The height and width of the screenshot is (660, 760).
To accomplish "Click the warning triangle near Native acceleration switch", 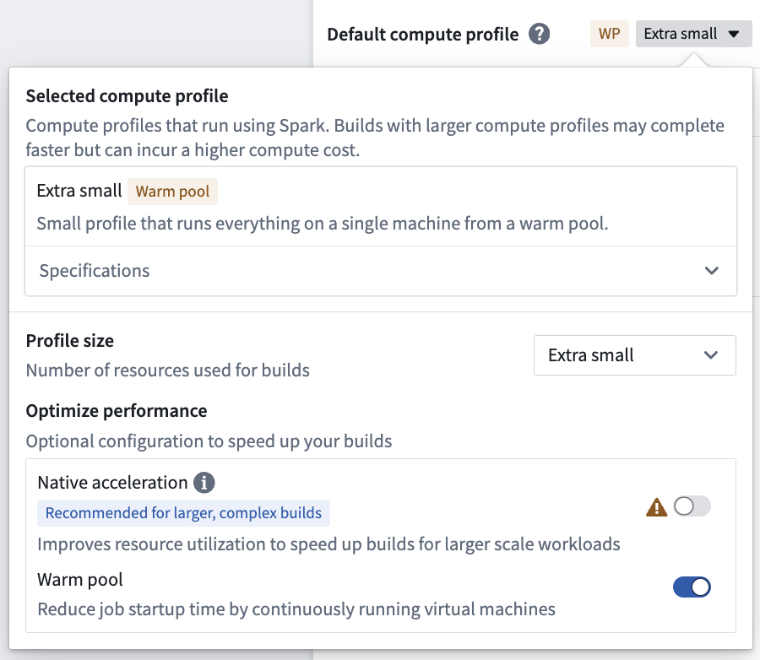I will [656, 506].
